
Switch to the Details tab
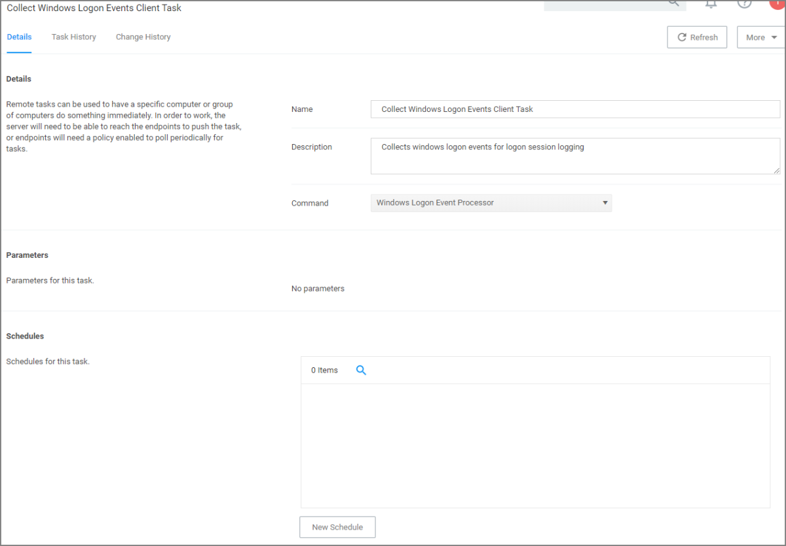click(19, 37)
